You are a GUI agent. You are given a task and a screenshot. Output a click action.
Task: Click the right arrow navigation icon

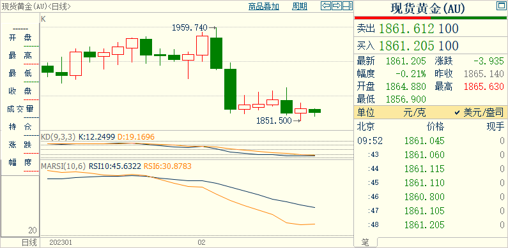coord(337,6)
